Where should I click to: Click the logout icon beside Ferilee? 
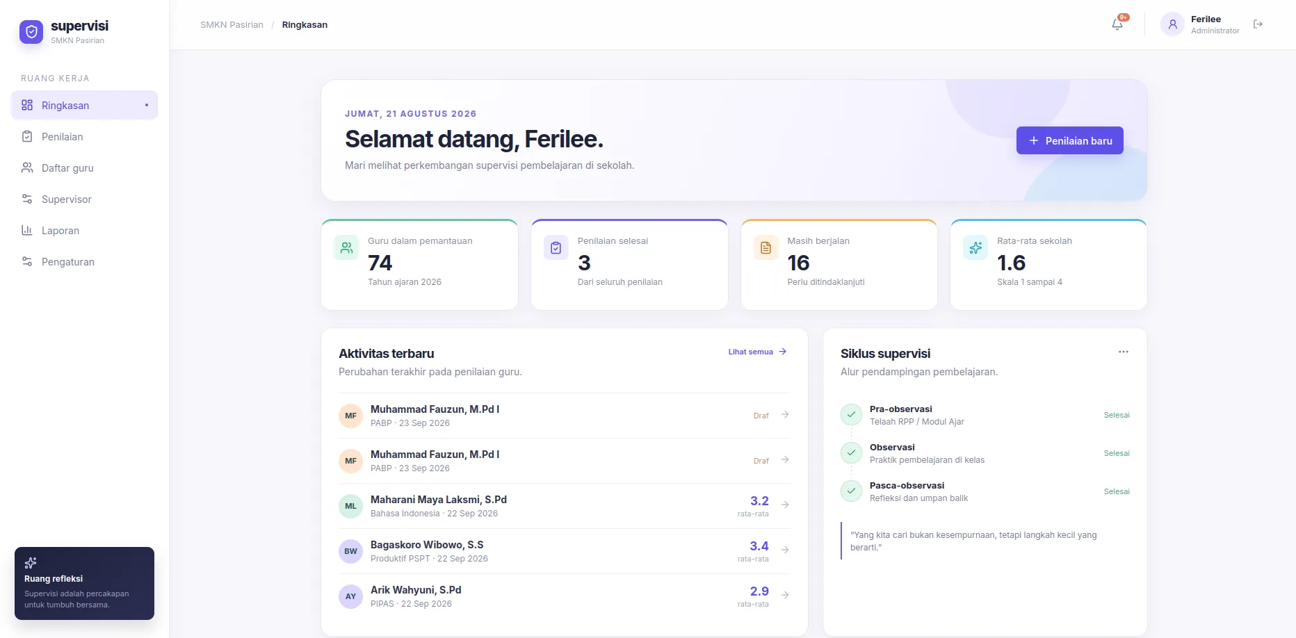tap(1258, 24)
